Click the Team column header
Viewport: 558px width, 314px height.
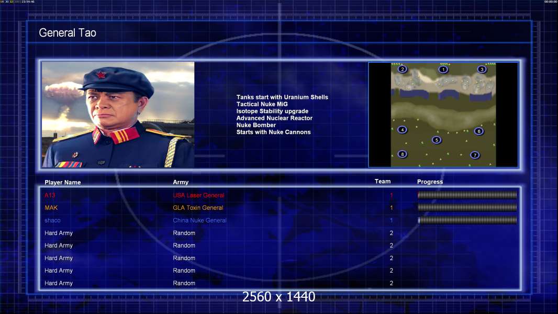coord(383,182)
